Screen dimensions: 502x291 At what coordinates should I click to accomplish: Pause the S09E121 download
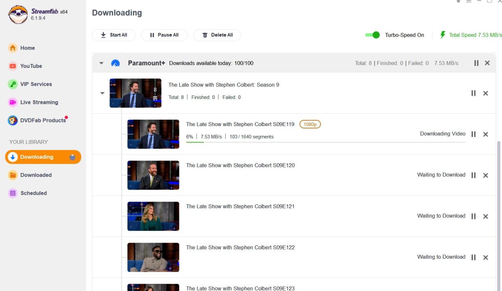pyautogui.click(x=473, y=216)
